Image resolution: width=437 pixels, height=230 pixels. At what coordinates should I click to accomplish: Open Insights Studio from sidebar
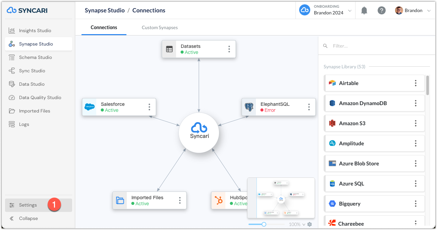(x=39, y=30)
